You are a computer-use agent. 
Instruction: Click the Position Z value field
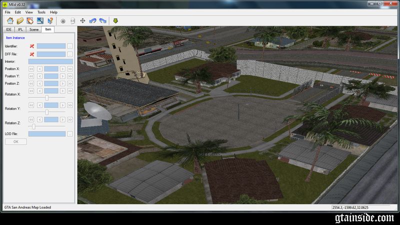click(x=51, y=83)
